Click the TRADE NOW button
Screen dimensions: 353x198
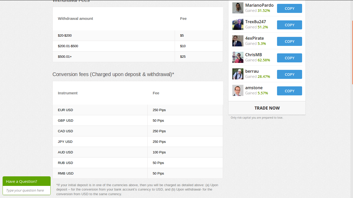point(267,108)
